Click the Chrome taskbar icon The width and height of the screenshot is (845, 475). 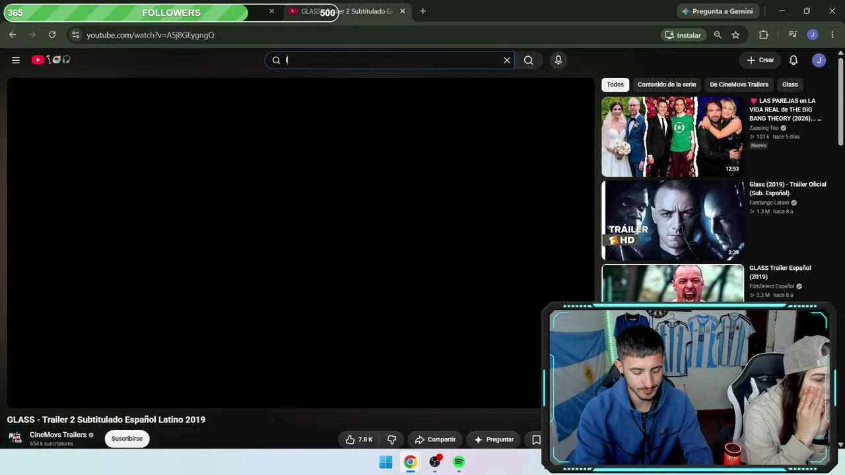point(411,462)
